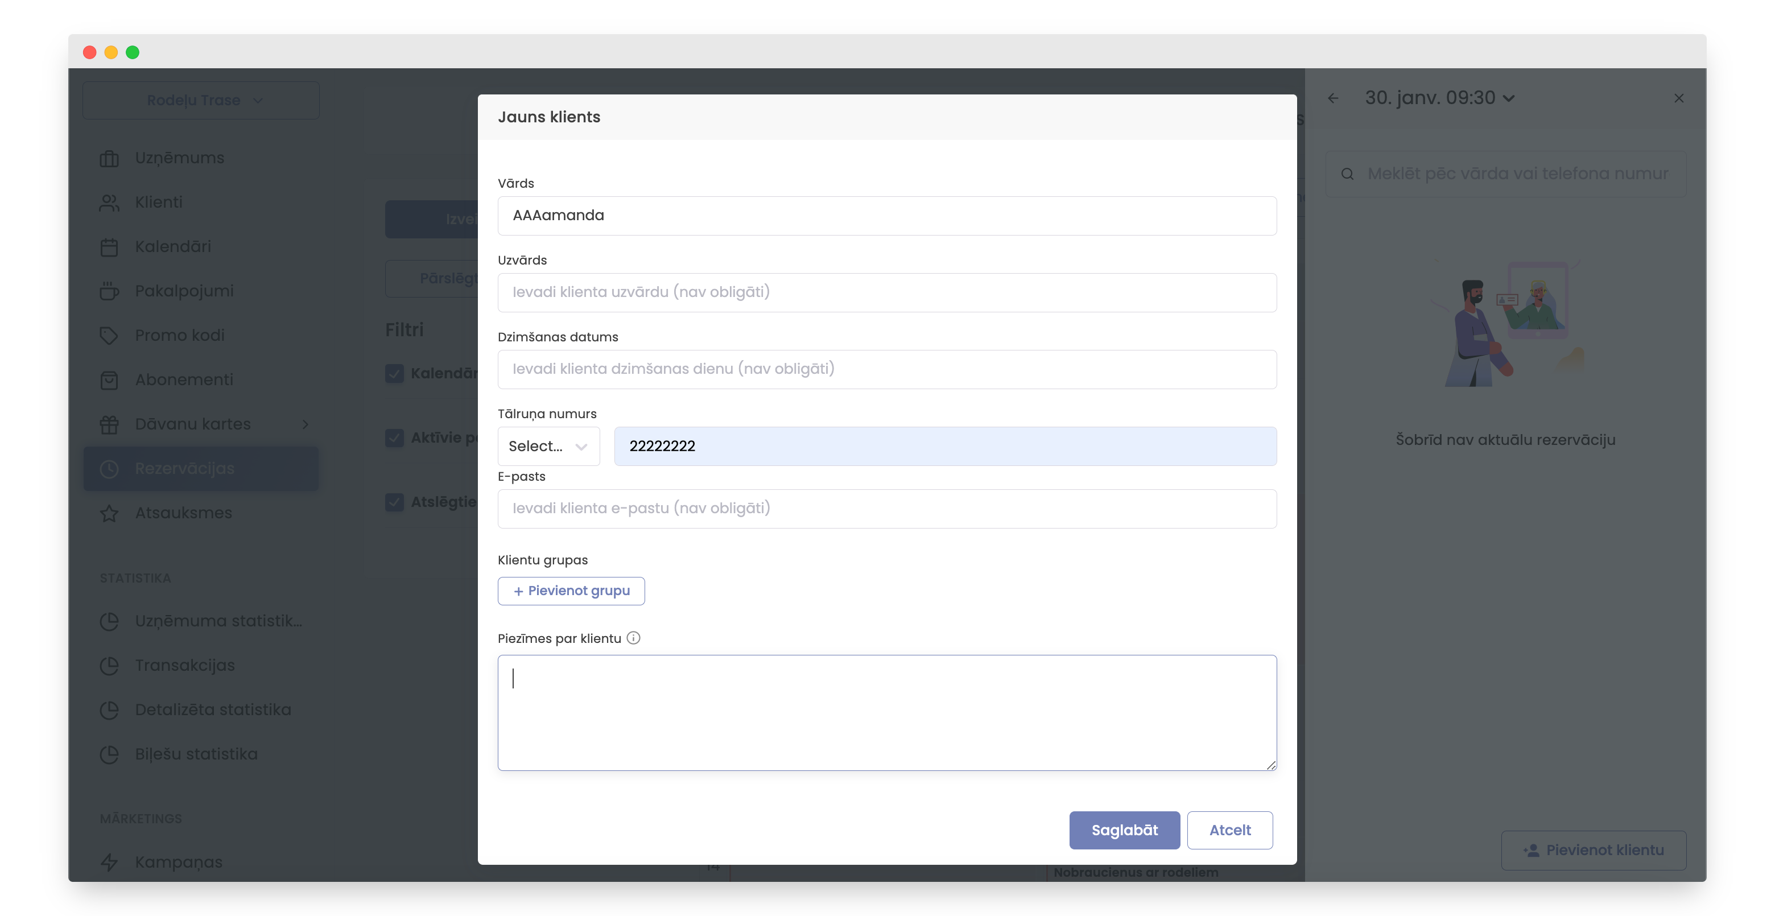Click the Kalendāri calendar icon in the sidebar
Image resolution: width=1775 pixels, height=916 pixels.
point(109,247)
